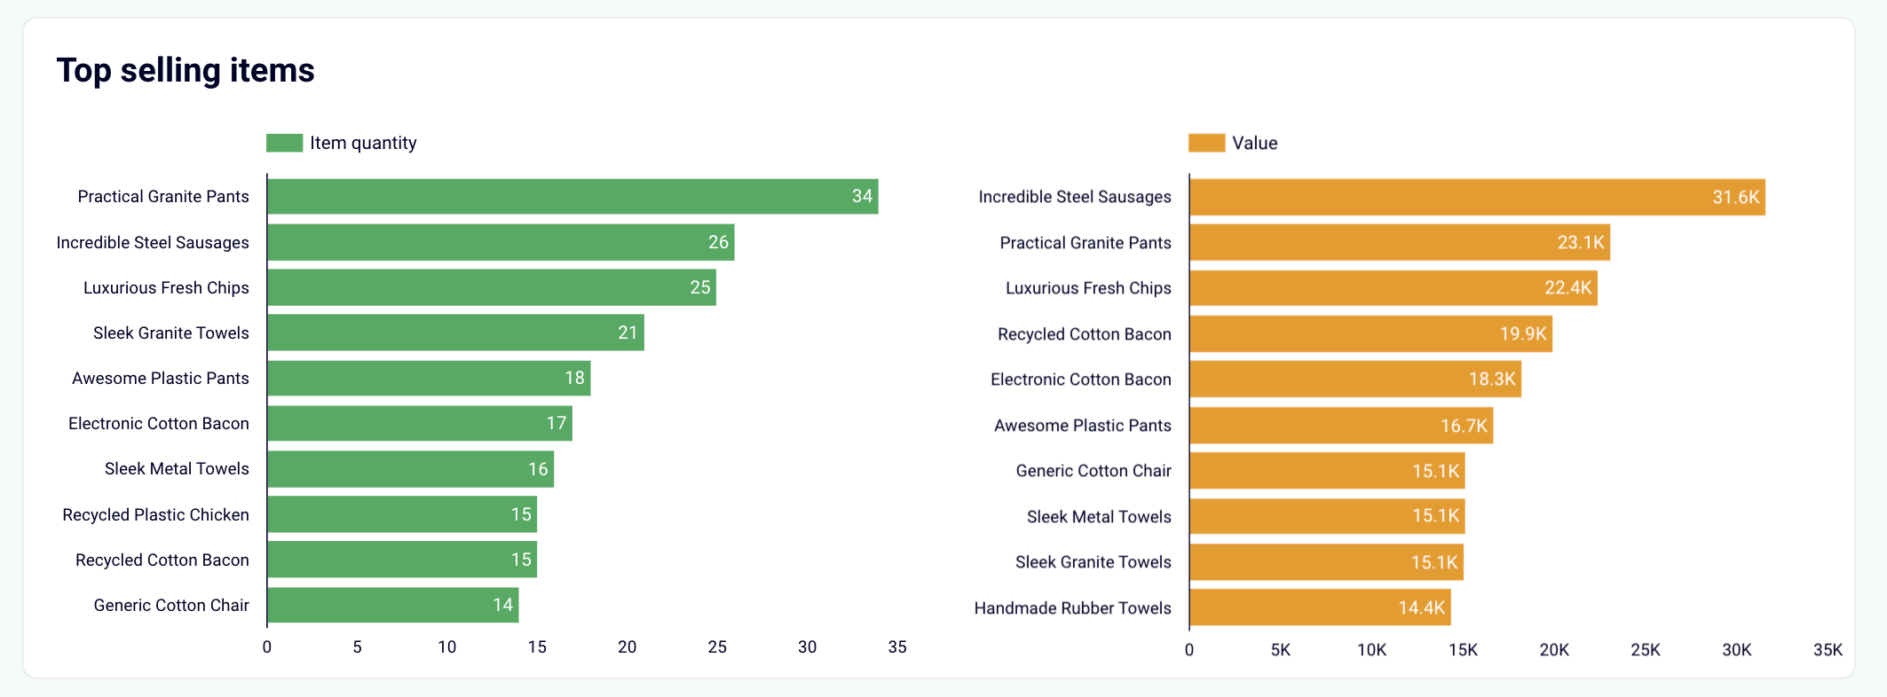Click the Electronic Cotton Bacon quantity bar

420,423
